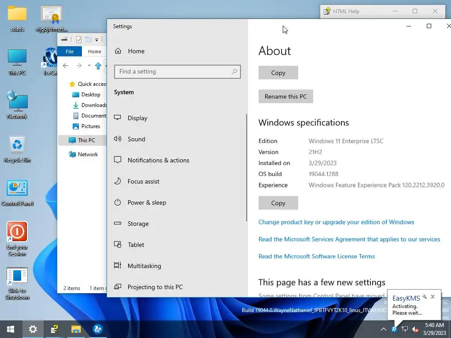Open File tab in File Explorer
This screenshot has height=338, width=451.
point(70,51)
